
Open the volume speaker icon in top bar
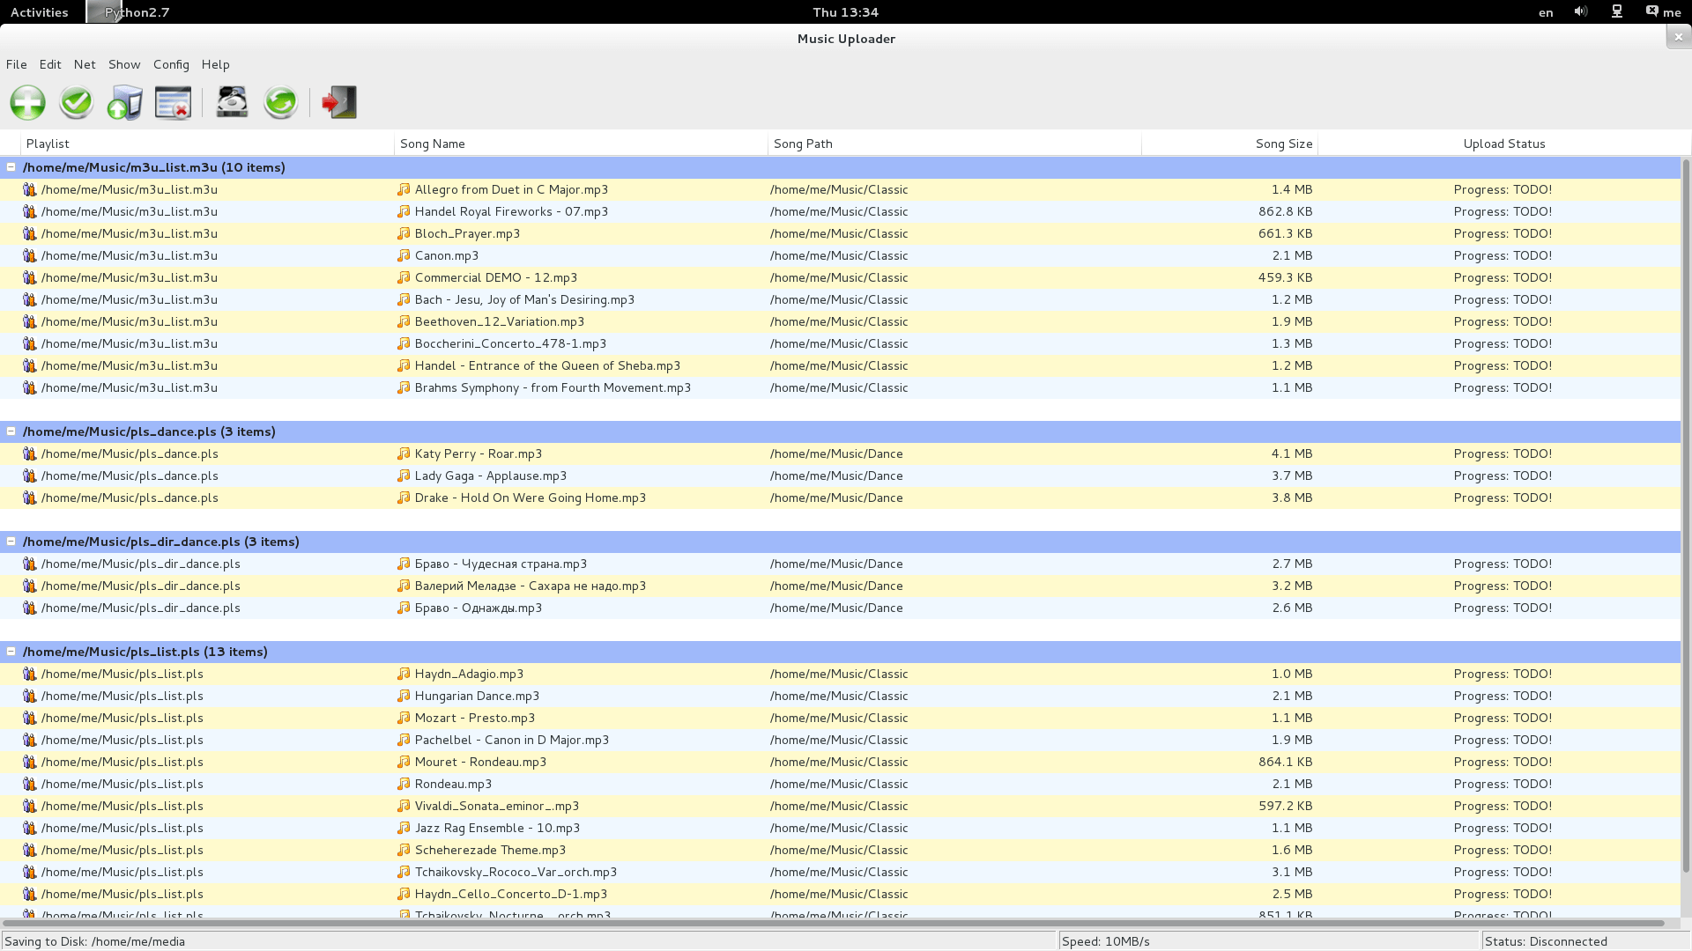pos(1581,11)
